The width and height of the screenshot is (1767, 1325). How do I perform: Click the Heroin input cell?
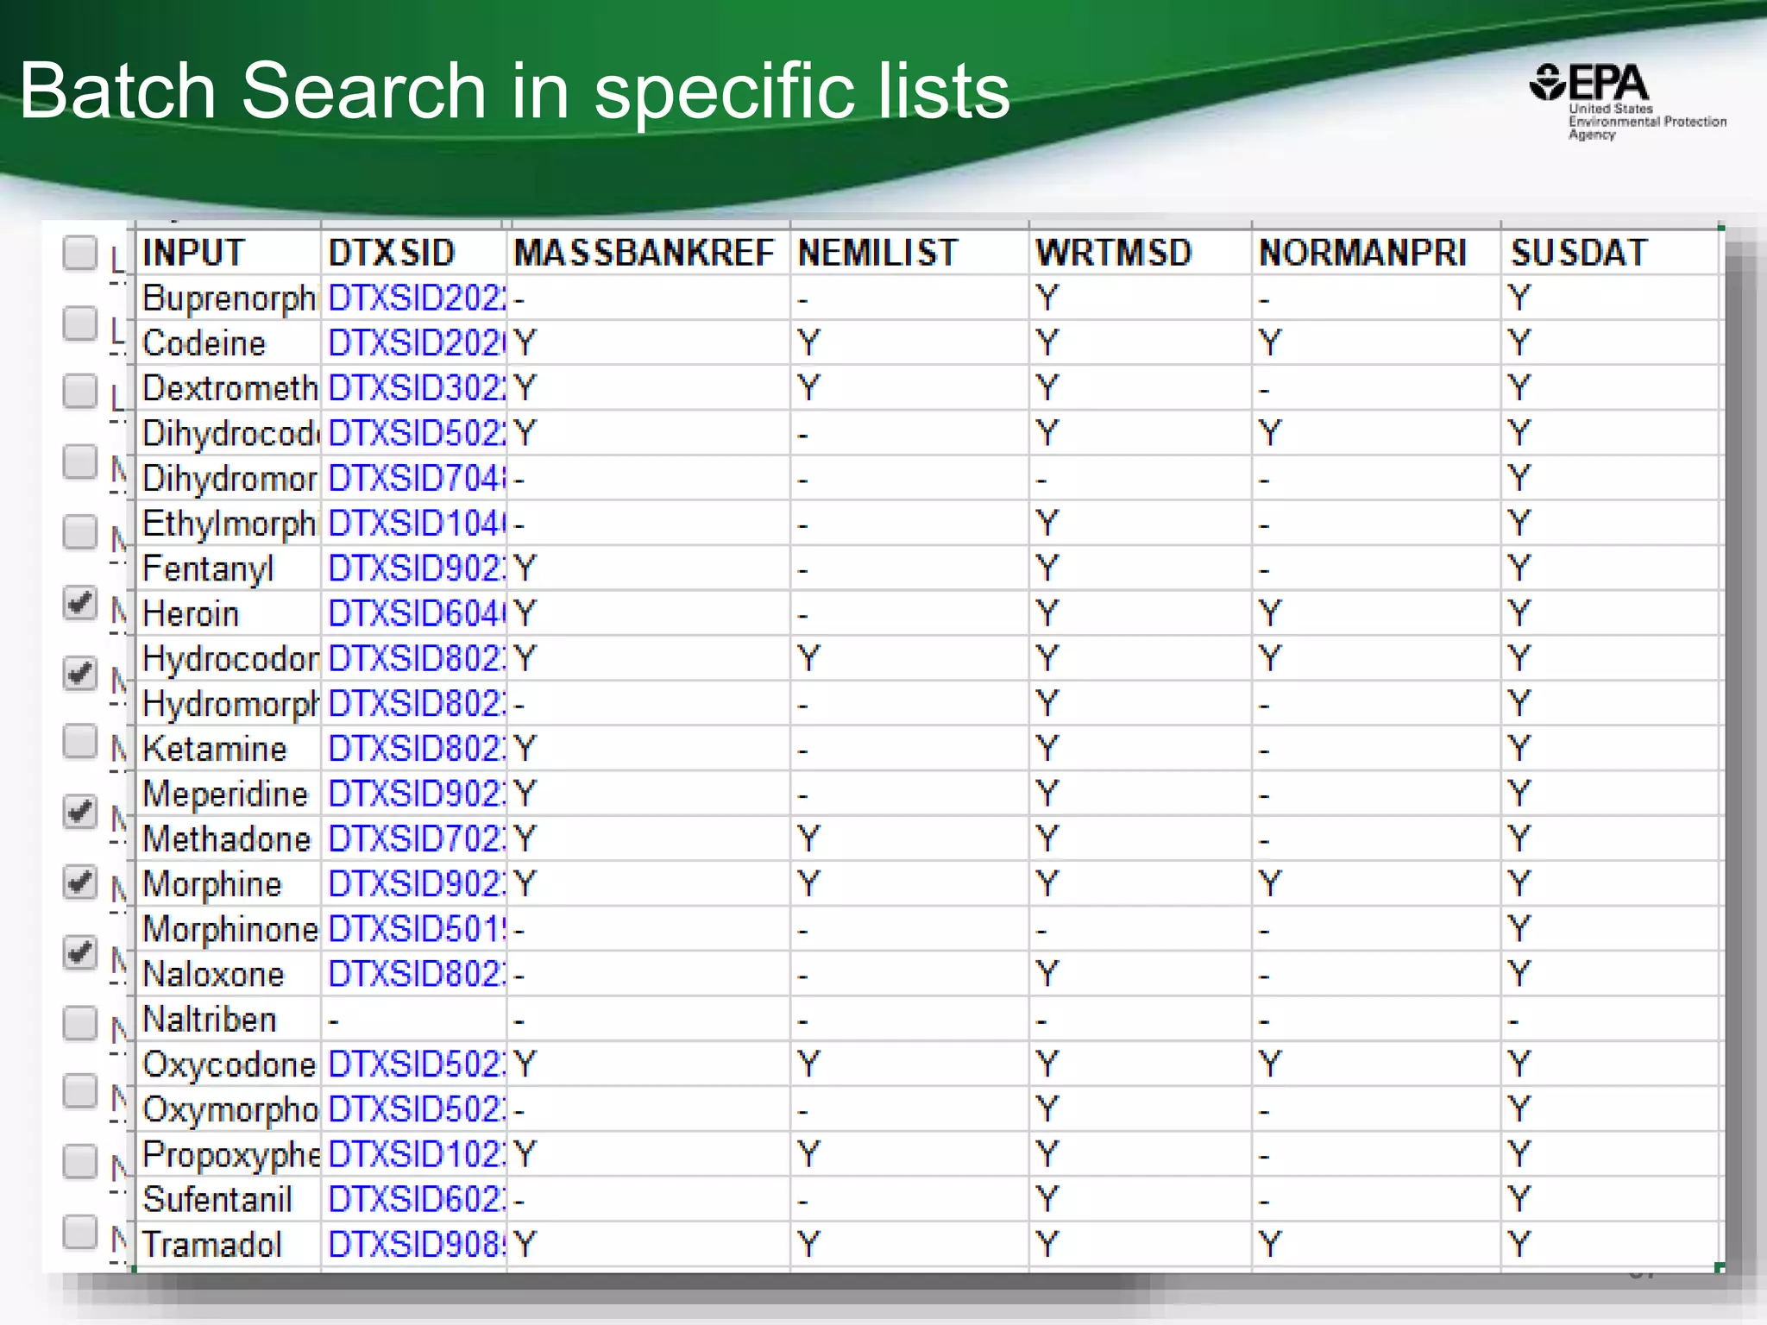click(x=229, y=614)
